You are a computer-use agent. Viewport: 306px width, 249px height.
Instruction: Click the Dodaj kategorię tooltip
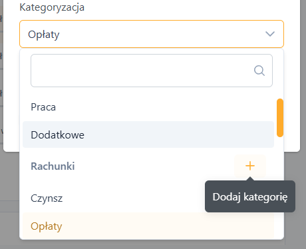pos(250,196)
